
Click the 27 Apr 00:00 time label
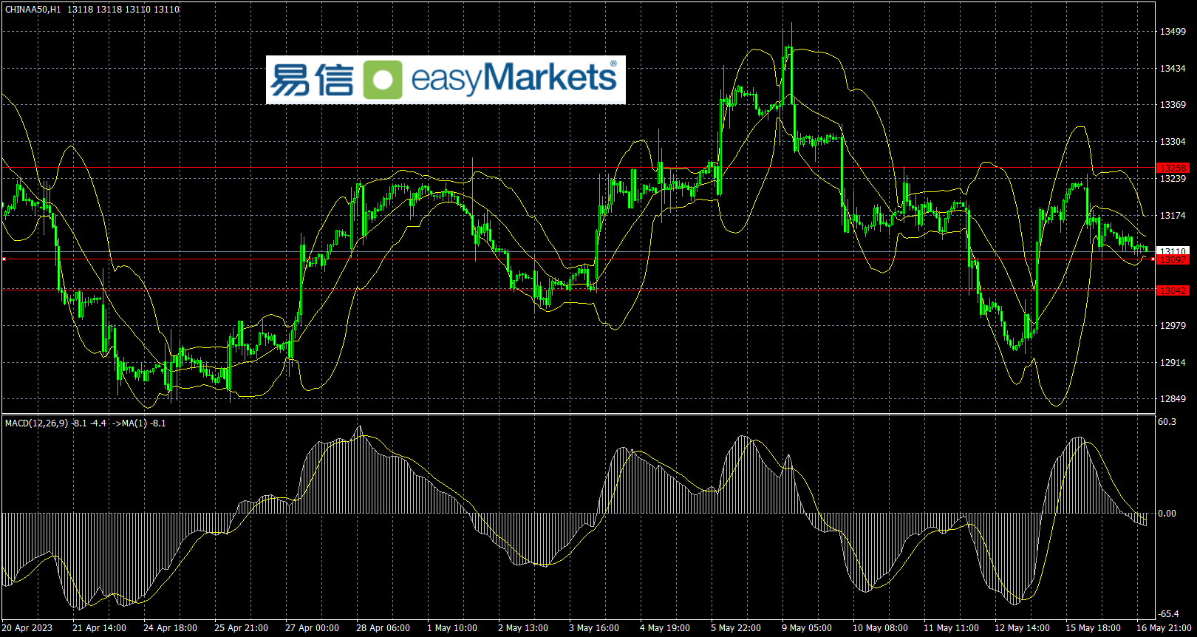tap(312, 628)
